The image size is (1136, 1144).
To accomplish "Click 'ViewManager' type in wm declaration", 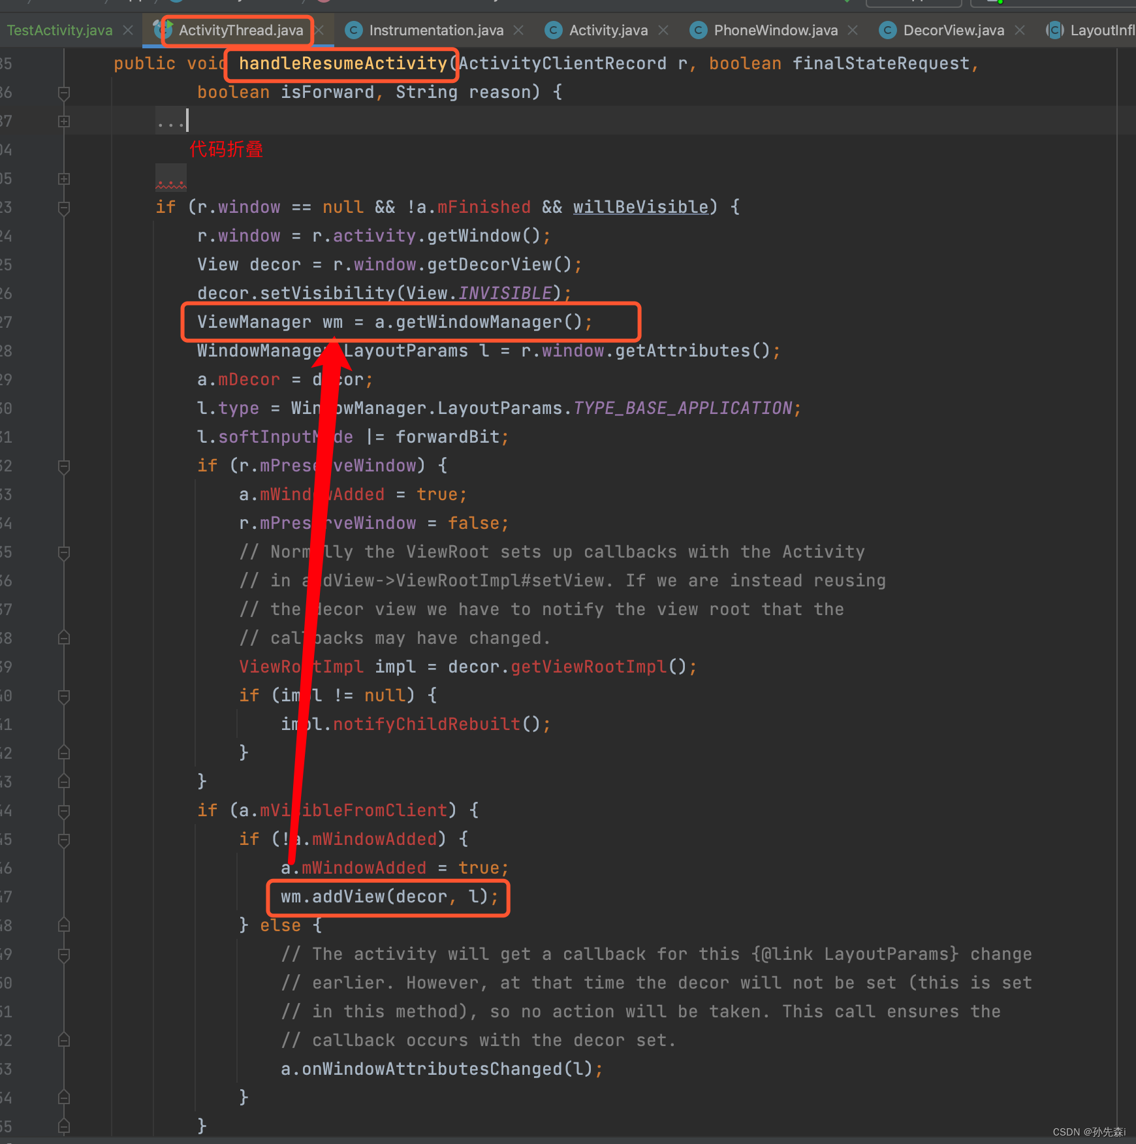I will (254, 323).
